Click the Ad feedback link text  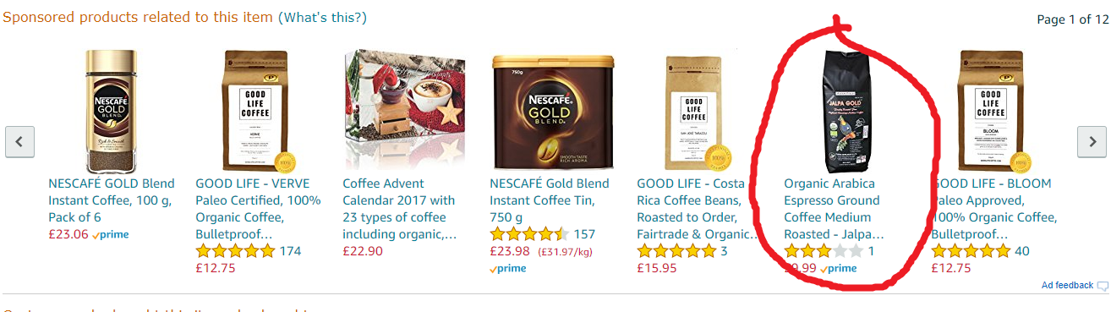click(1068, 286)
